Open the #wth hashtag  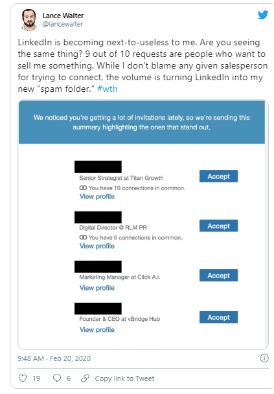(107, 89)
